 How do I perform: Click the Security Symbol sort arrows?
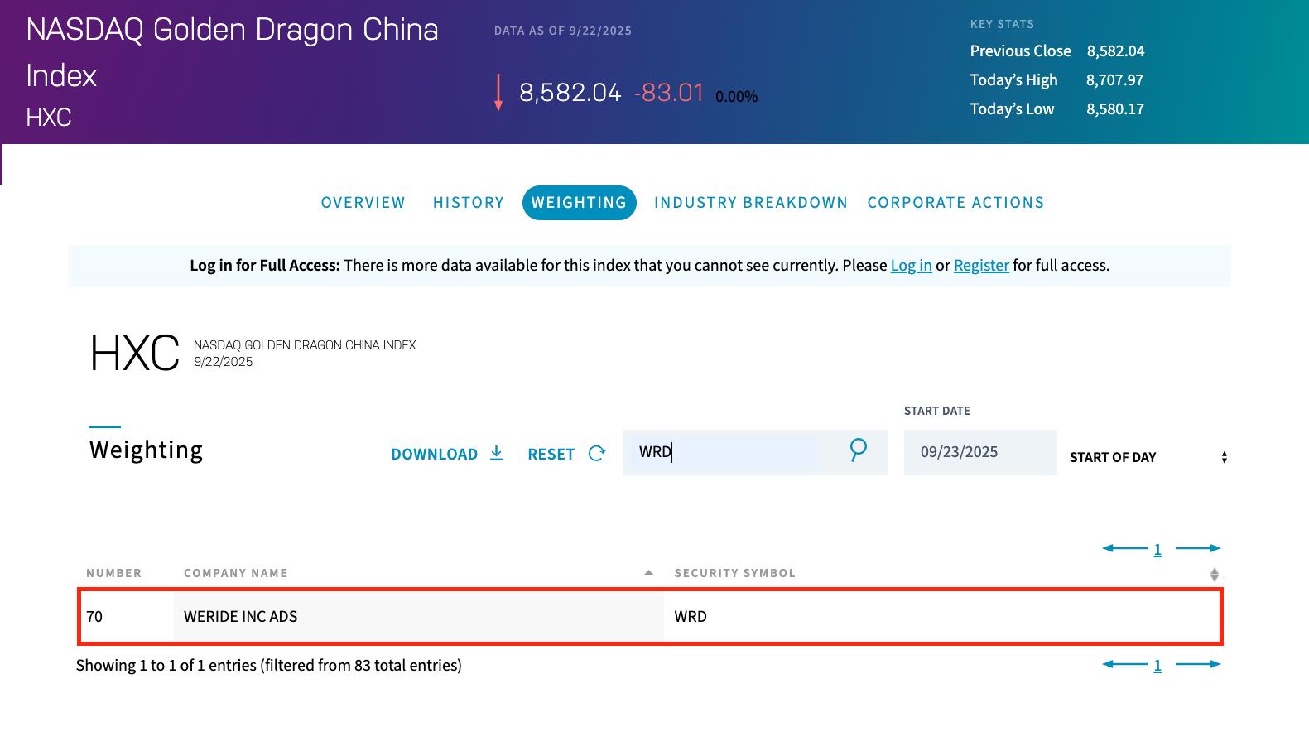(x=1214, y=574)
